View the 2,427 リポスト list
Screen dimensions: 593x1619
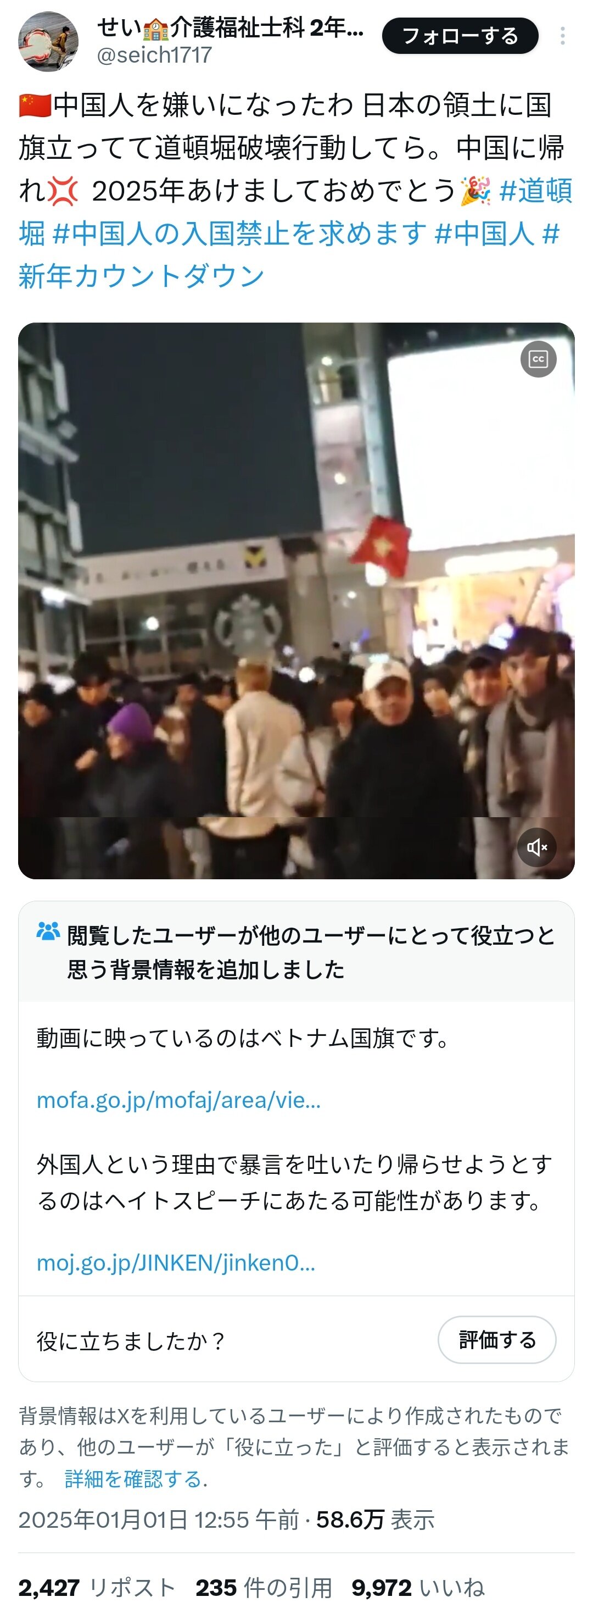(96, 1588)
